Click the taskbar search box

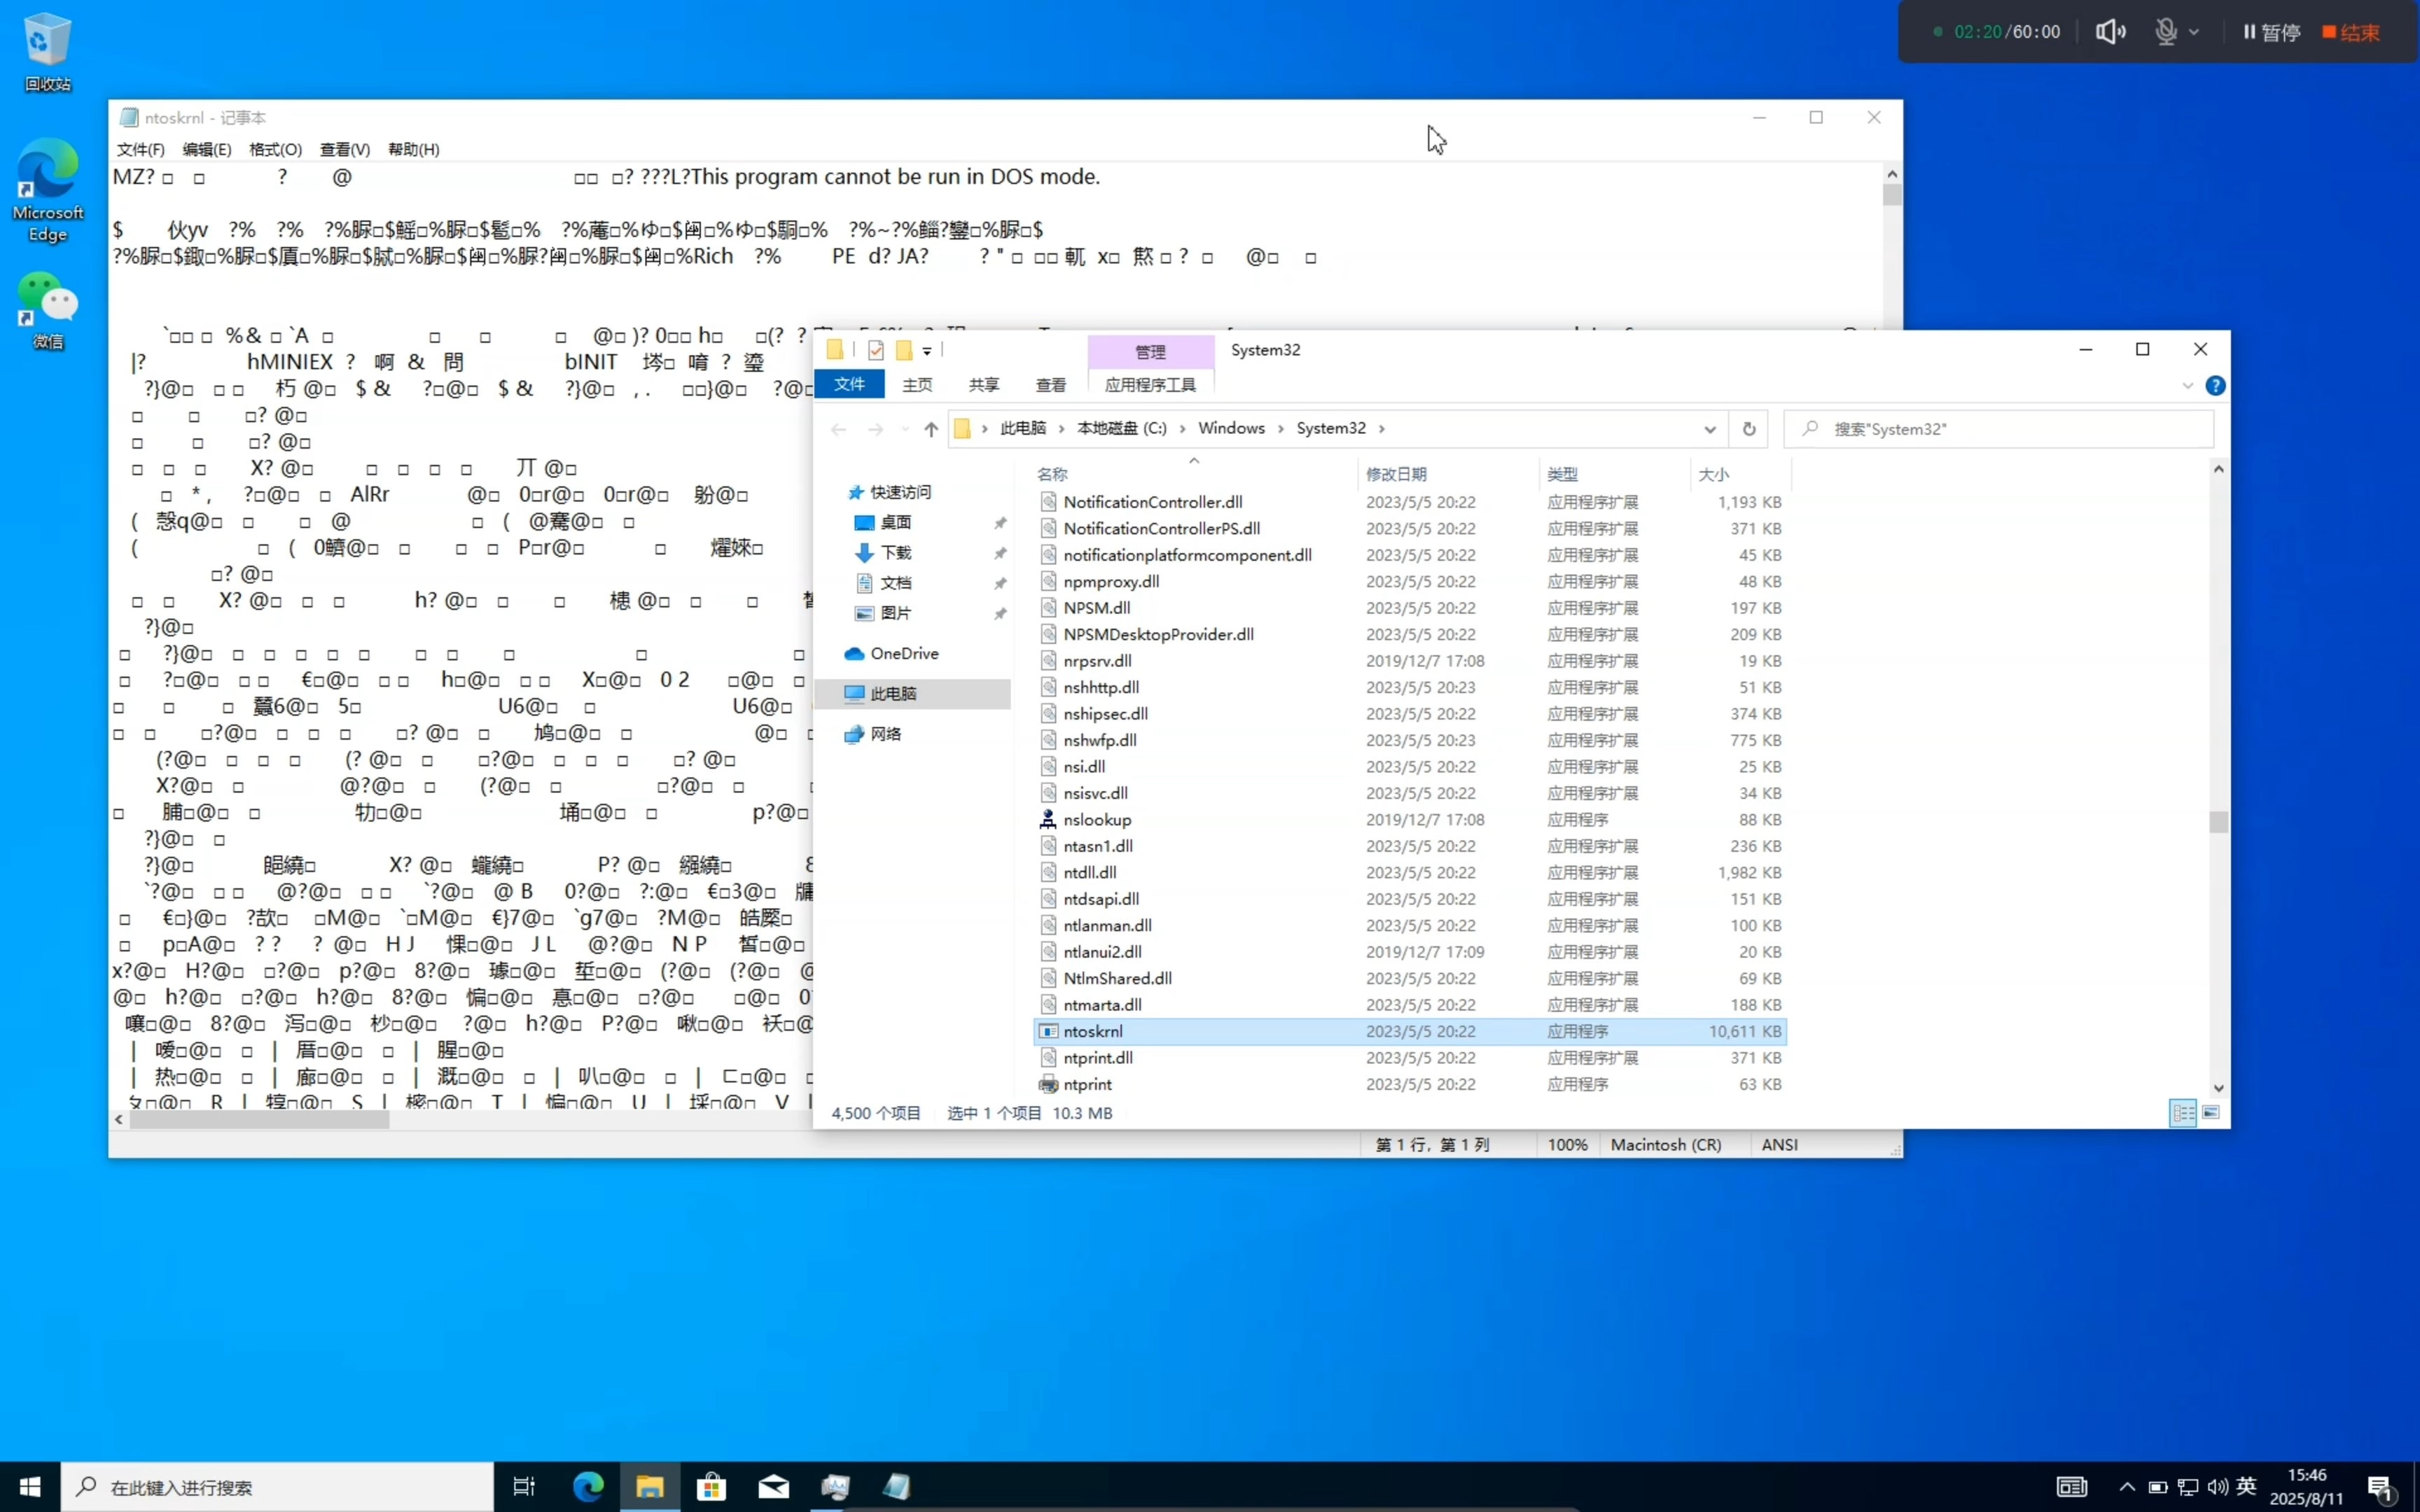(x=277, y=1487)
